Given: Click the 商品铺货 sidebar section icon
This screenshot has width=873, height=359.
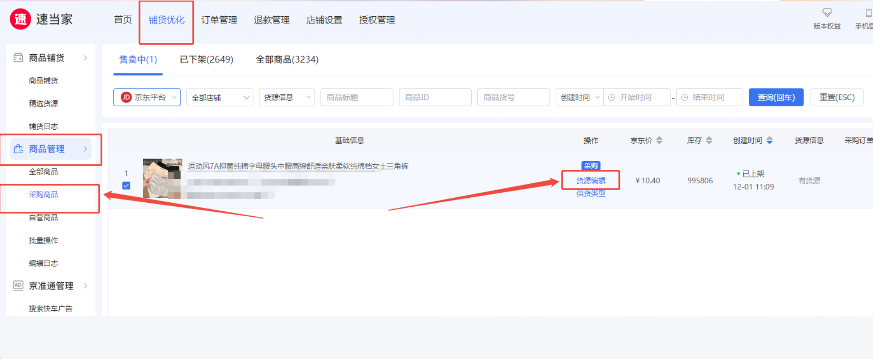Looking at the screenshot, I should pos(18,58).
